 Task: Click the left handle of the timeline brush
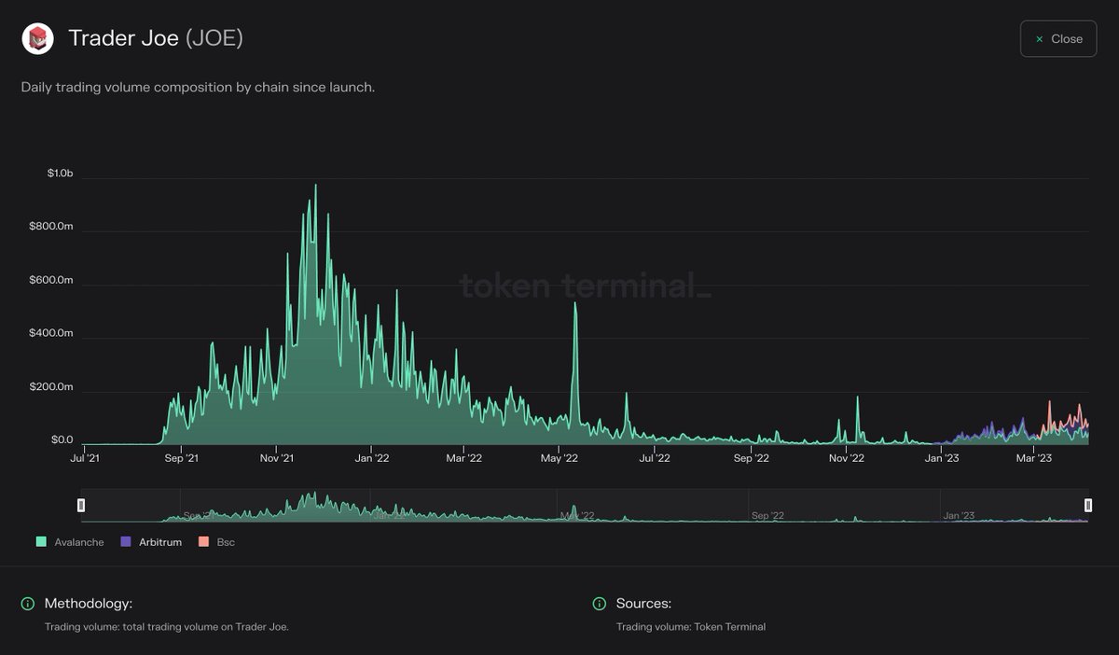click(81, 505)
